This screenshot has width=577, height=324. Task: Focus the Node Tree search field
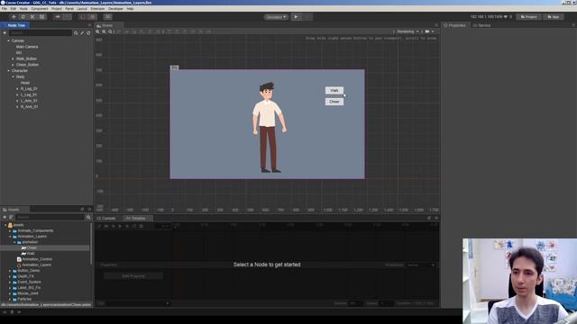click(x=41, y=32)
